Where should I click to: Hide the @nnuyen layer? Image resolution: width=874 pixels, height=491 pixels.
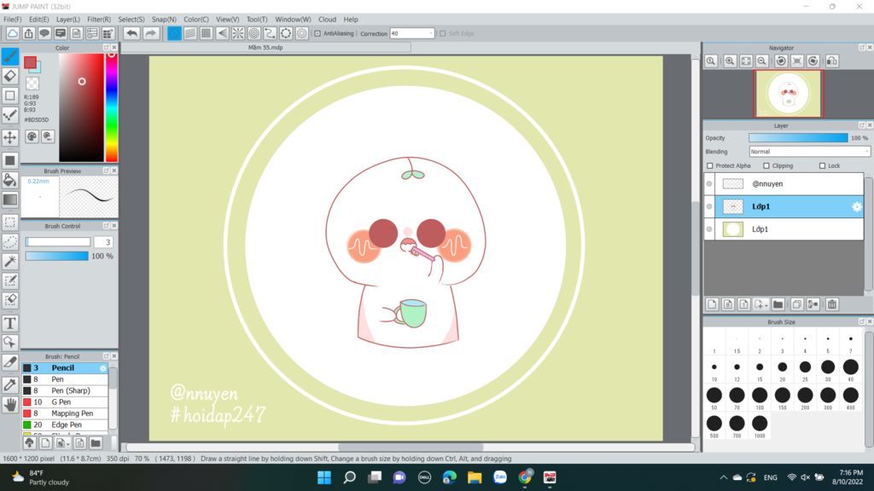point(709,183)
